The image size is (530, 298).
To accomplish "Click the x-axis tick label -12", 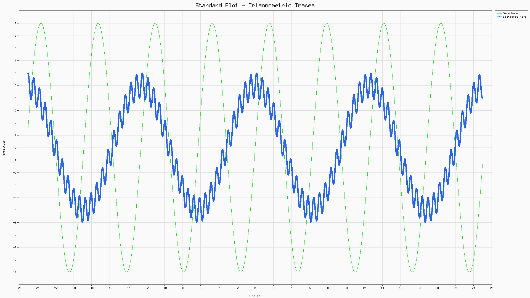I will point(146,288).
